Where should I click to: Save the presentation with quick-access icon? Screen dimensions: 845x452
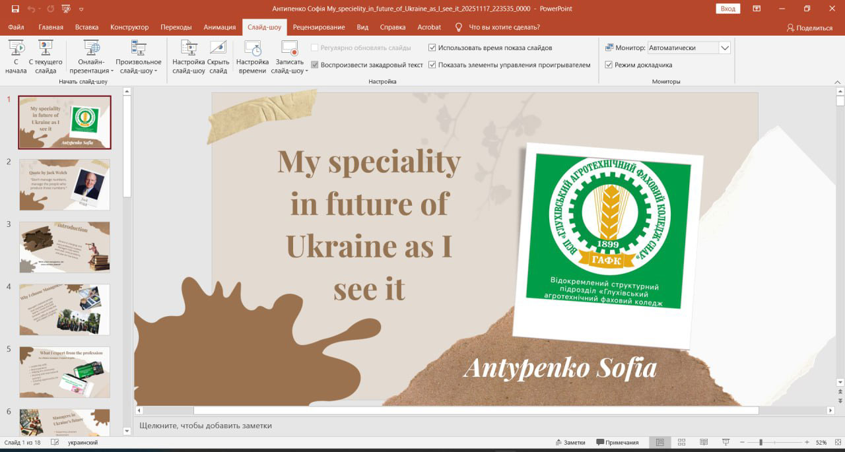point(15,9)
